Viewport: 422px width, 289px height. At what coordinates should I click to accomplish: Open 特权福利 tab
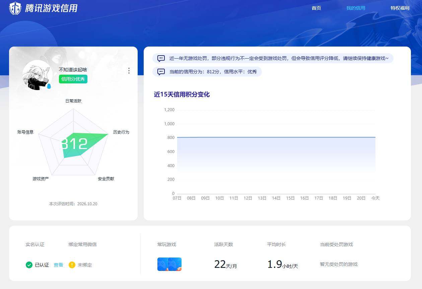(x=400, y=8)
